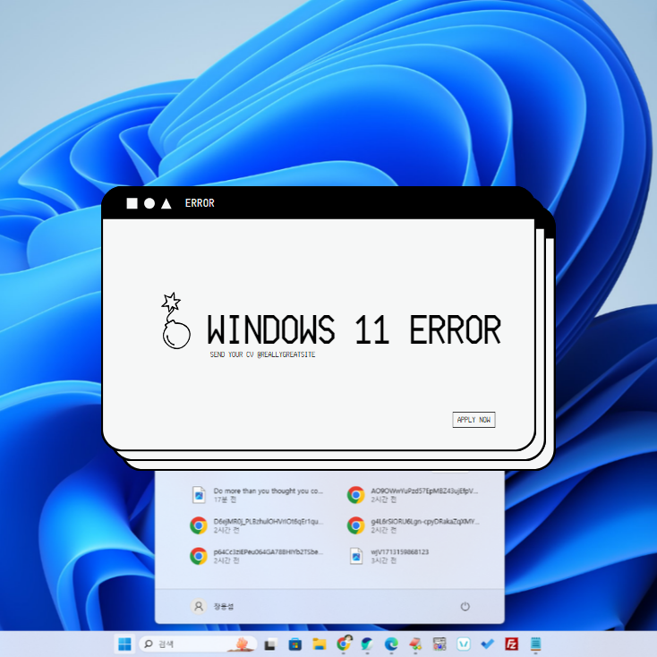Open recent item 'g4L6rSIORU6Lgn-cpyDRakaZqXMY...'
The width and height of the screenshot is (657, 657).
click(413, 525)
